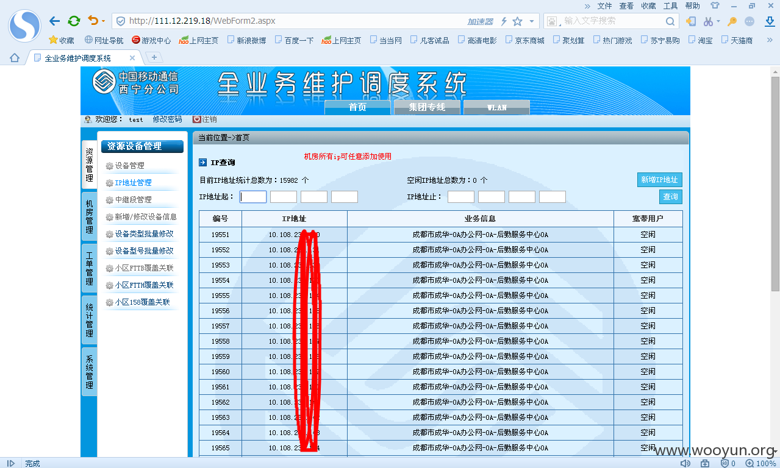Screen dimensions: 780x468
Task: Click the 修改密码 link
Action: [x=167, y=119]
